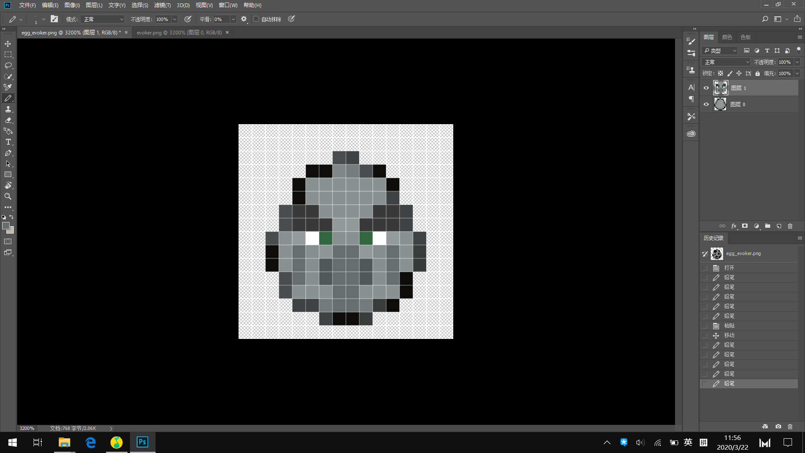
Task: Open File Explorer on the taskbar
Action: 64,442
